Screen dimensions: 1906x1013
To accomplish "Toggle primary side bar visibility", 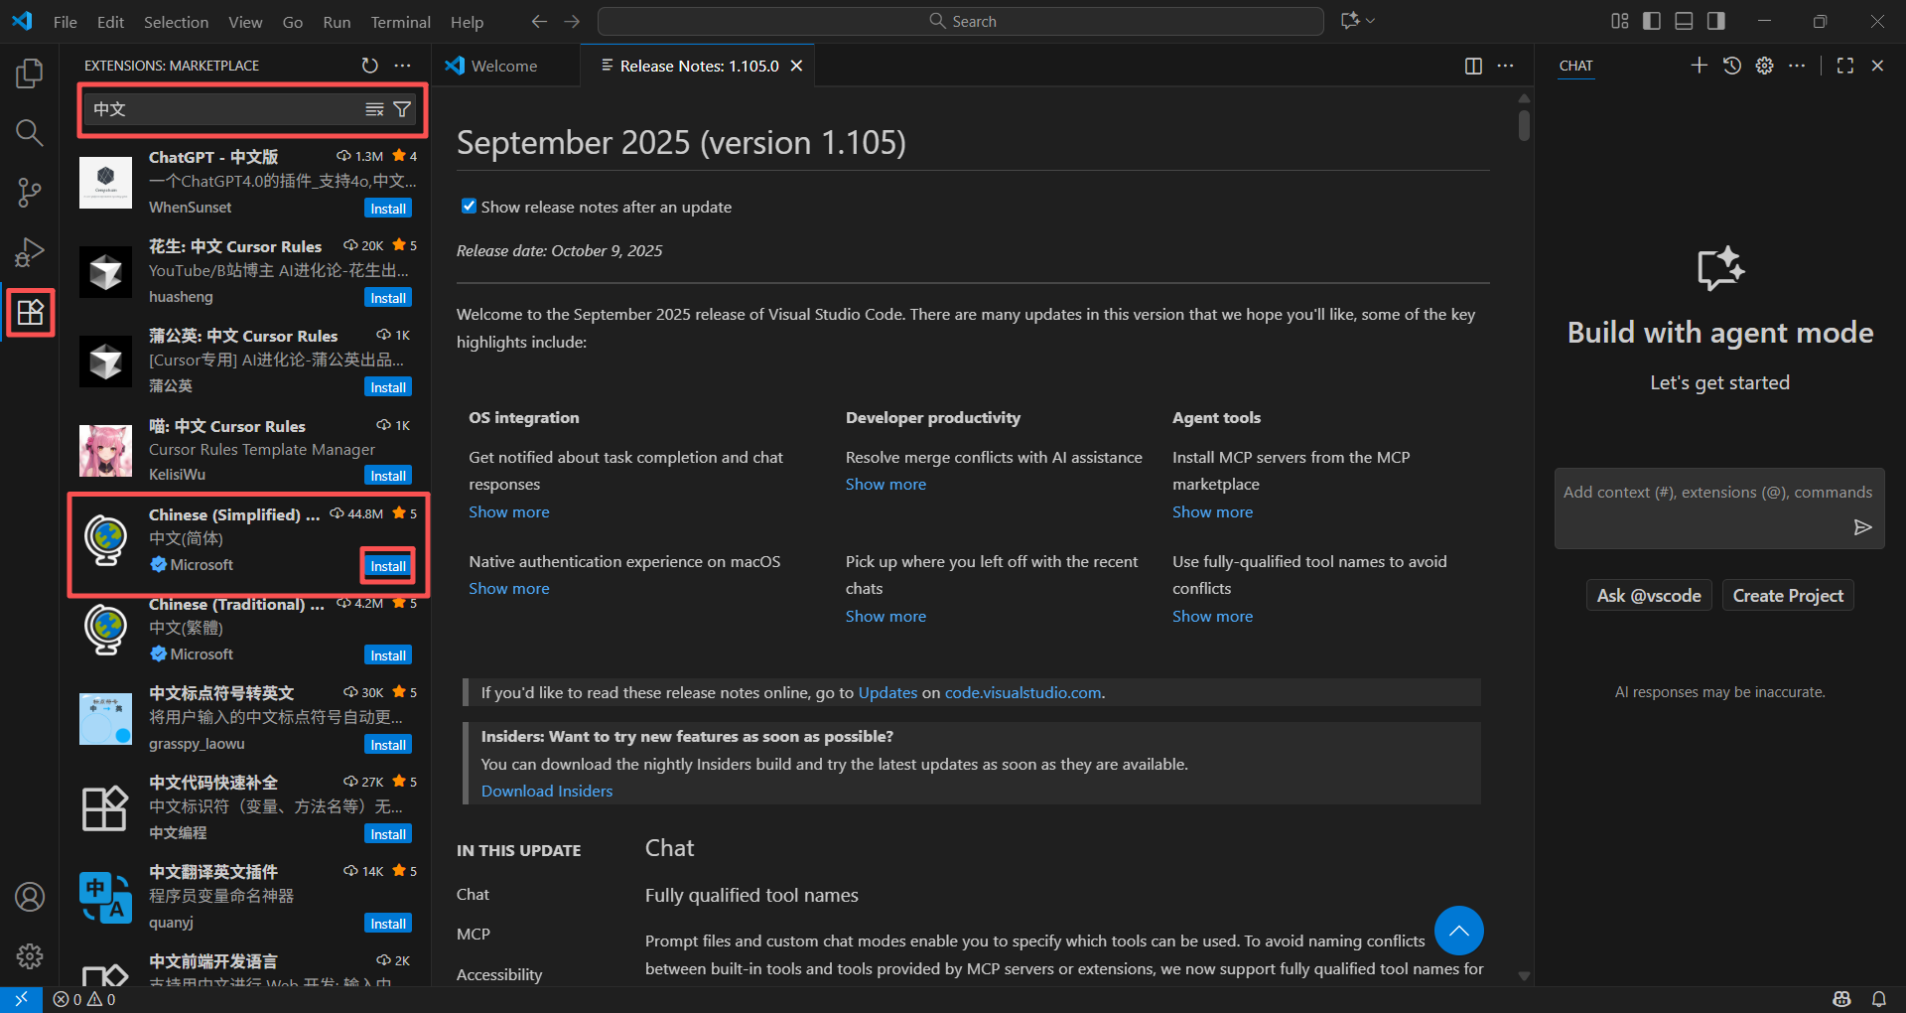I will 1652,21.
